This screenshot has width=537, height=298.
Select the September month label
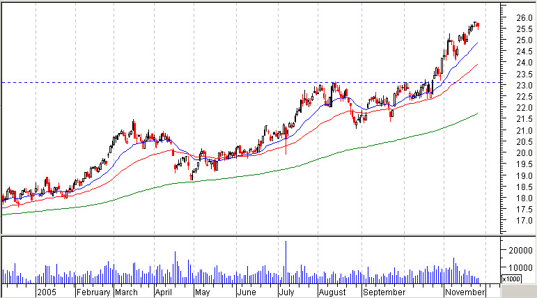pyautogui.click(x=384, y=292)
